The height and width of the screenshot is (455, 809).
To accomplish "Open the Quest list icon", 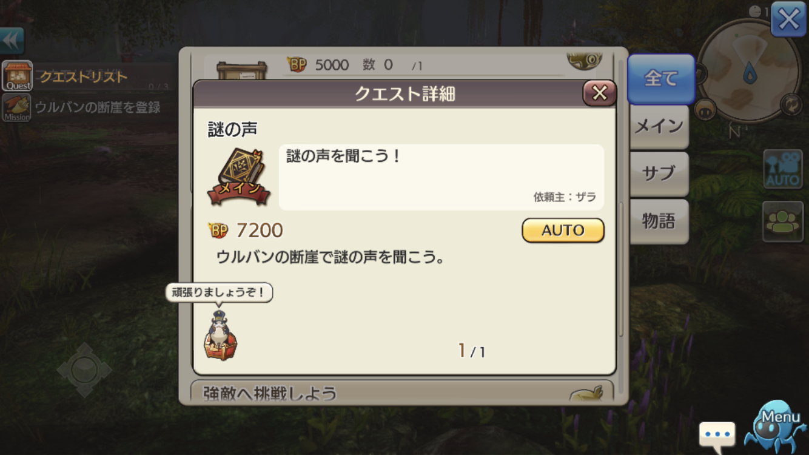I will (18, 76).
